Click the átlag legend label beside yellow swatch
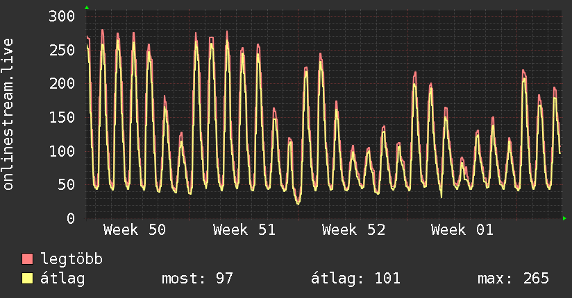This screenshot has height=298, width=572. (62, 279)
